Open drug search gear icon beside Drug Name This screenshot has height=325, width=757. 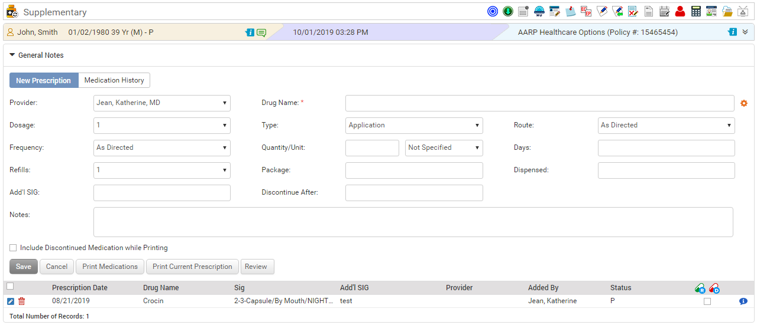[744, 103]
